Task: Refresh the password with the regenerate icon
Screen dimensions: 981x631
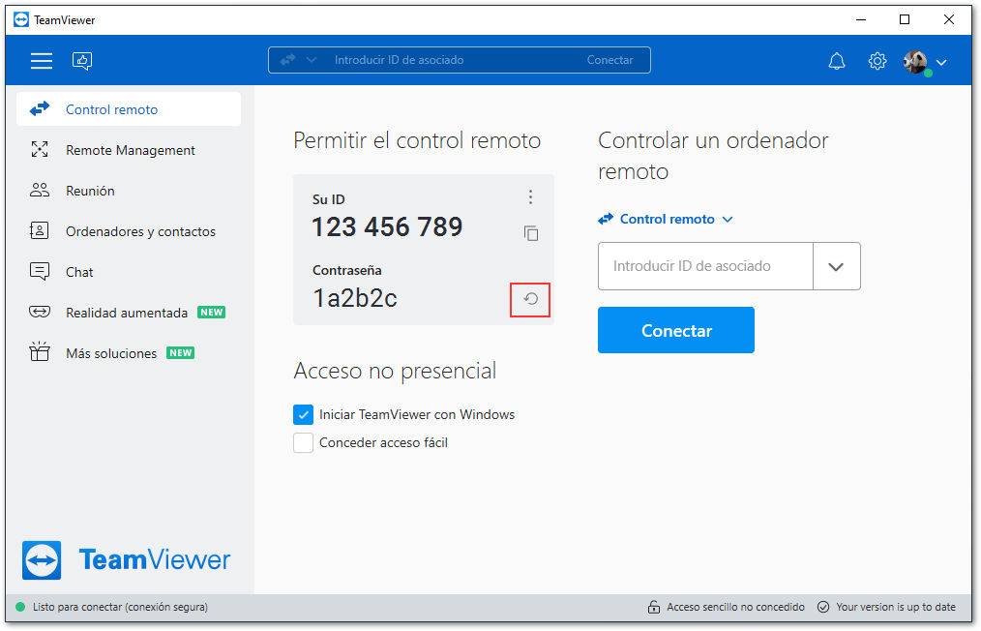Action: (x=530, y=299)
